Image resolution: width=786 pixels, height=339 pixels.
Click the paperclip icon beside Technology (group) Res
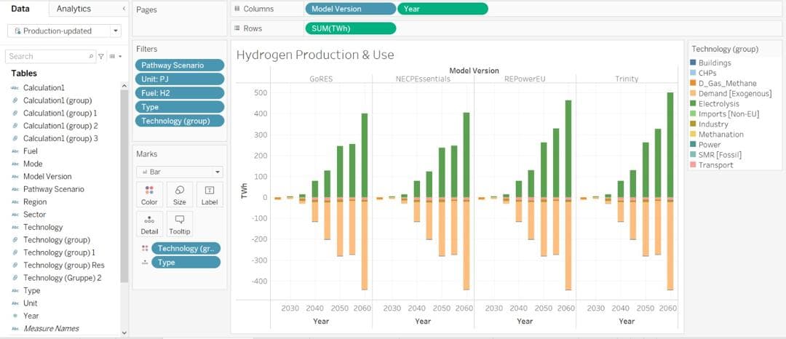tap(14, 266)
